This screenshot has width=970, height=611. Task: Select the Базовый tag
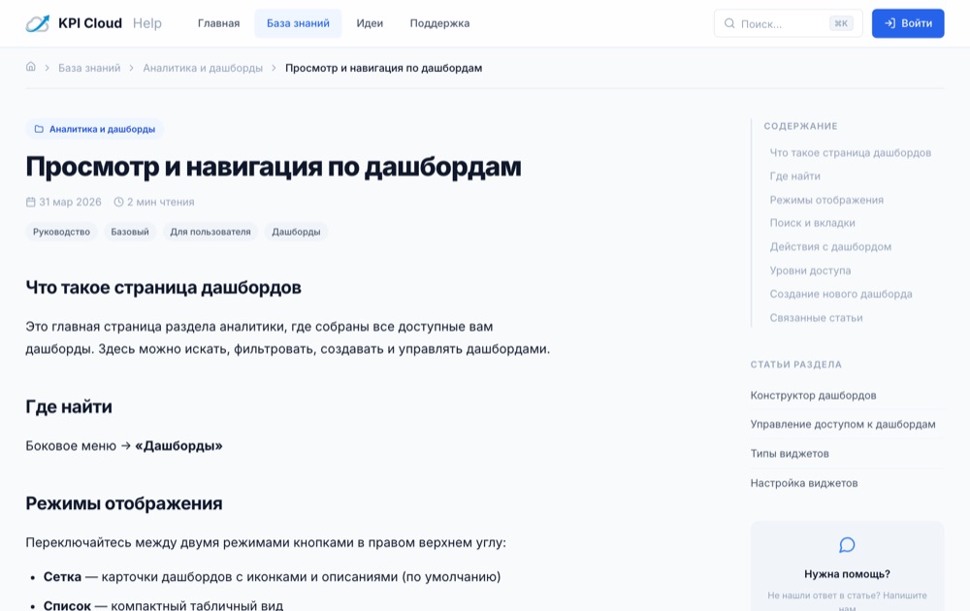coord(130,232)
